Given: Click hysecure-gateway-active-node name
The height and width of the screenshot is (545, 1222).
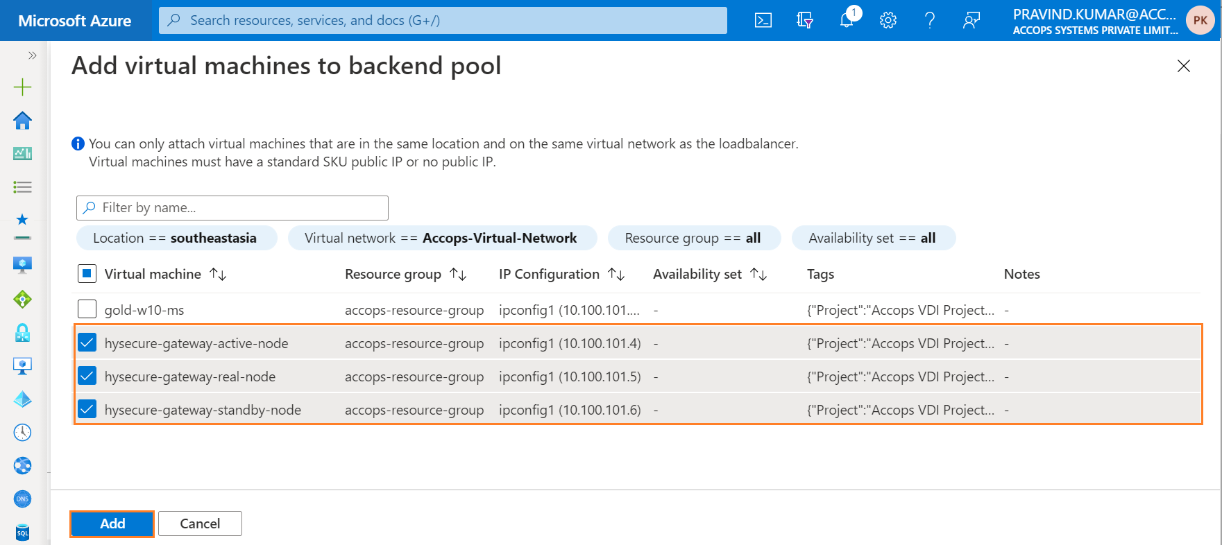Looking at the screenshot, I should pos(196,343).
